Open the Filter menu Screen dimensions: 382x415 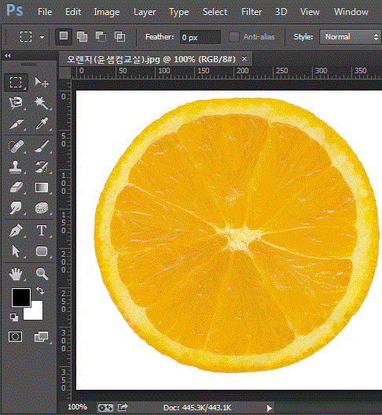click(x=252, y=12)
